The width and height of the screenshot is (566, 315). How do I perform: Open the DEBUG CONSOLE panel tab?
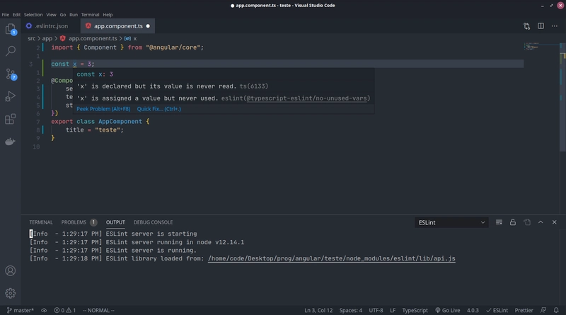click(x=153, y=222)
